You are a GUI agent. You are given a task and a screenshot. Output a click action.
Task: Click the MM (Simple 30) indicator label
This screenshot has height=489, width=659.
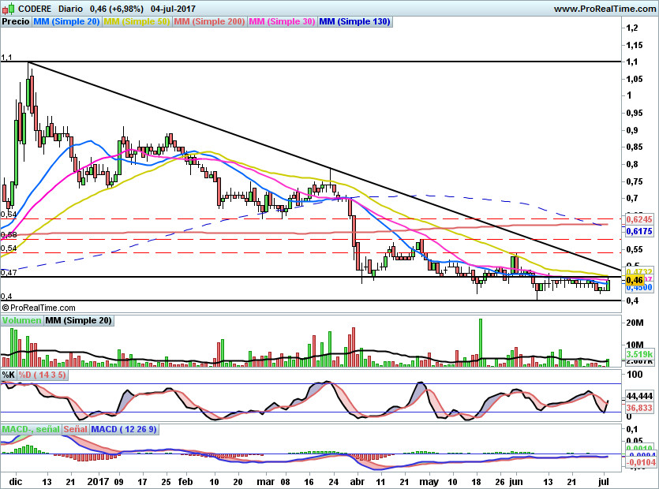[282, 22]
